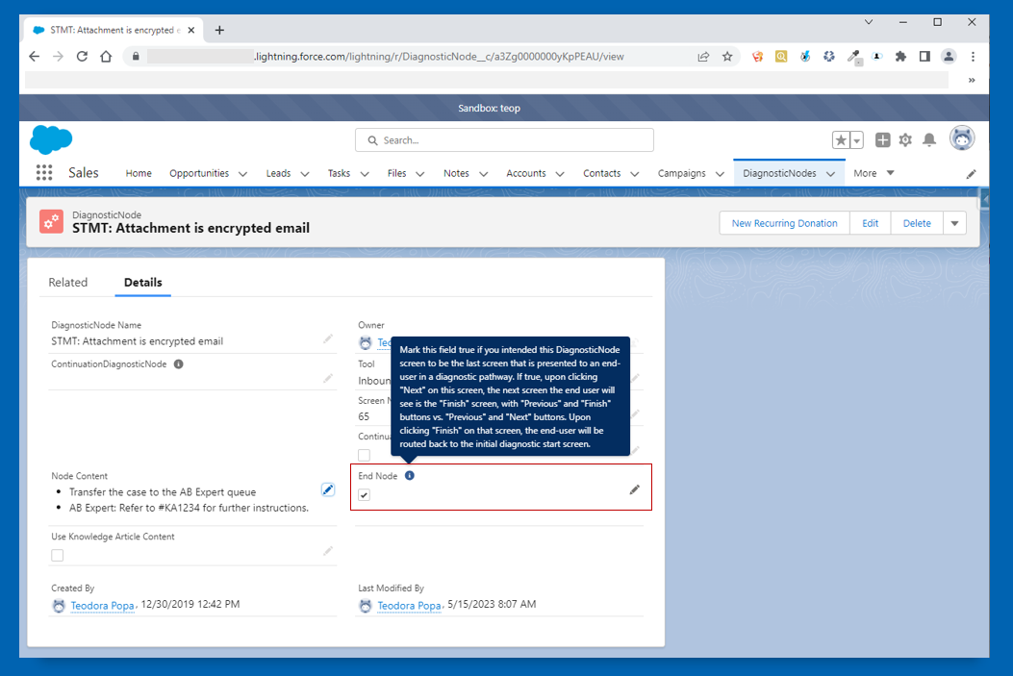Click the New Recurring Donation button

pyautogui.click(x=784, y=222)
